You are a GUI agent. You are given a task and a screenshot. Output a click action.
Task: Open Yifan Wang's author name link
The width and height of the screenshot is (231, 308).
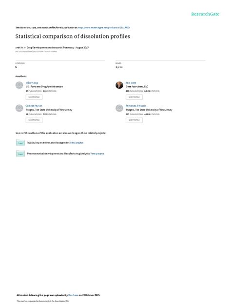tap(32, 83)
